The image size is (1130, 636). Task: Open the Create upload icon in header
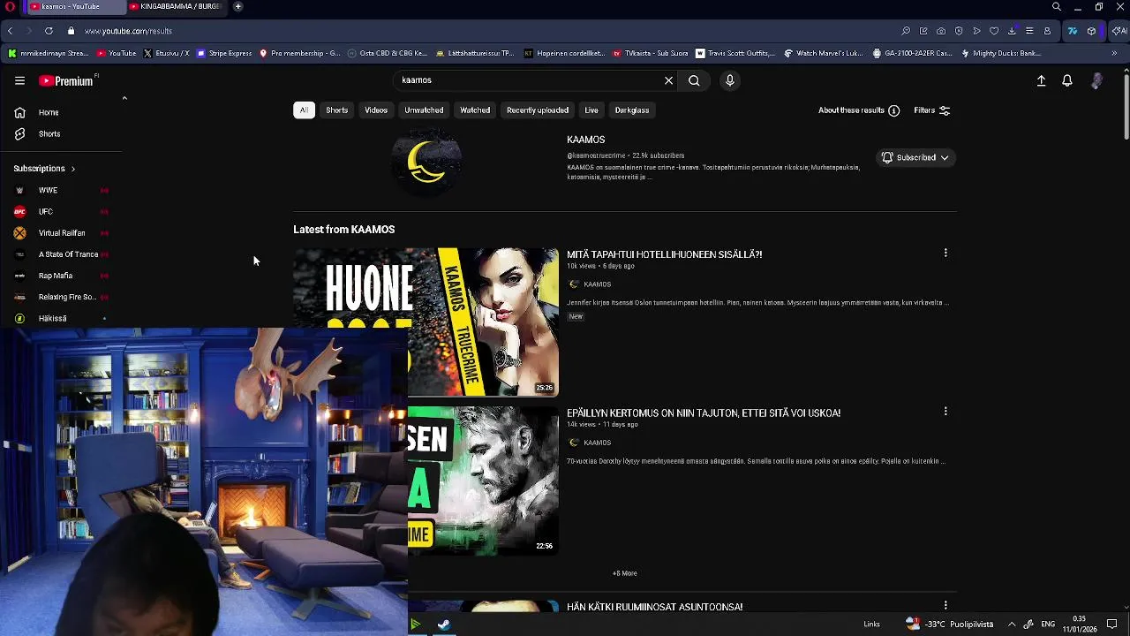(x=1041, y=80)
